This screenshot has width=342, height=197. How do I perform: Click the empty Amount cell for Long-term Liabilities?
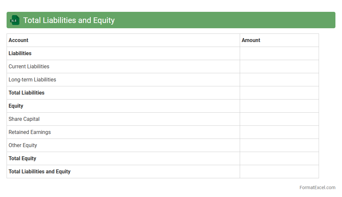279,79
